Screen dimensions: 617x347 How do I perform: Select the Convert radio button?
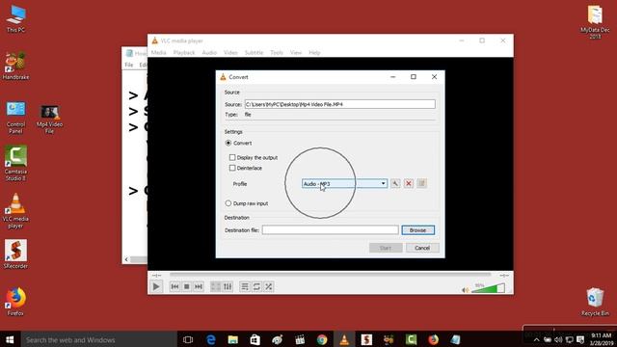[x=228, y=143]
